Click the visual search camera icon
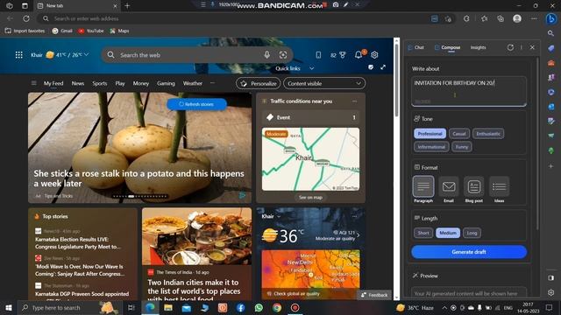The height and width of the screenshot is (315, 561). (x=283, y=54)
